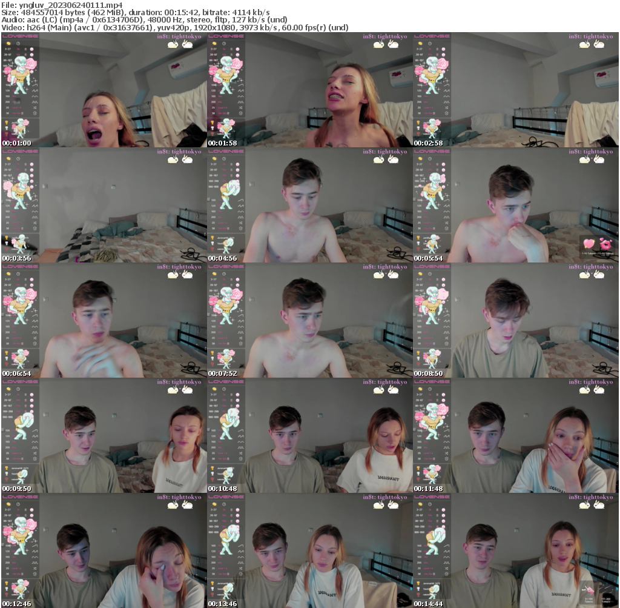This screenshot has width=620, height=608.
Task: Click the gold trophy top-tipper icon
Action: click(6, 122)
